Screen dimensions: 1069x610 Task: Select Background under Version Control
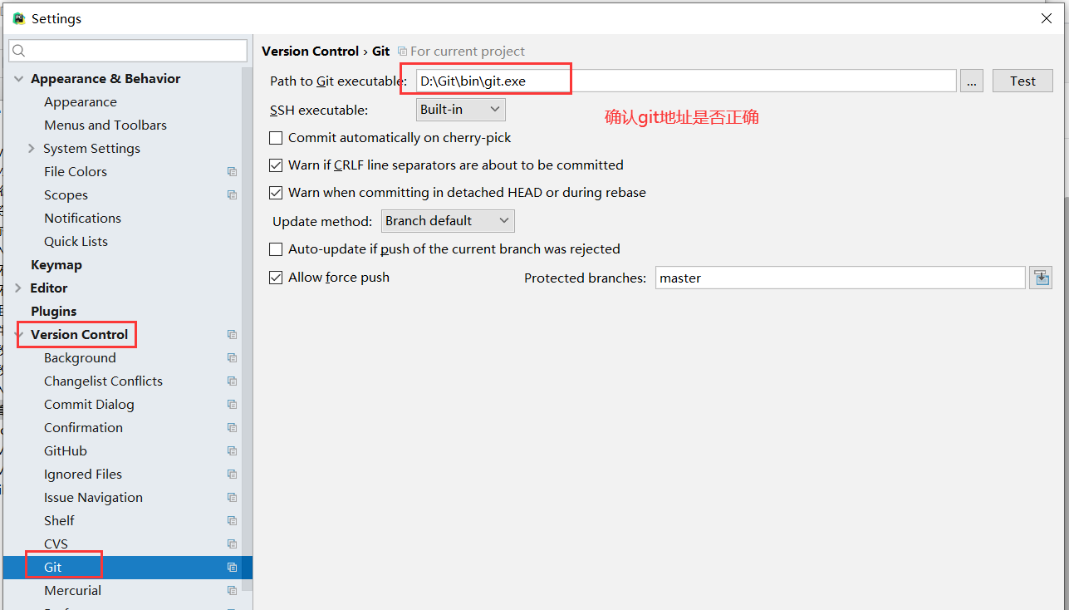pos(80,358)
